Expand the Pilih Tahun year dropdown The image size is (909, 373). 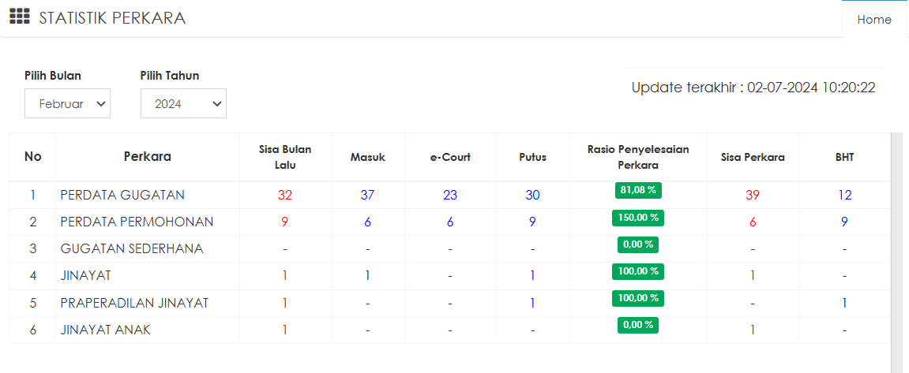183,103
